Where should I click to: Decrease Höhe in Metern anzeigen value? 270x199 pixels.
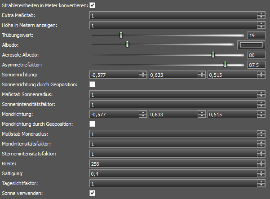[x=261, y=27]
